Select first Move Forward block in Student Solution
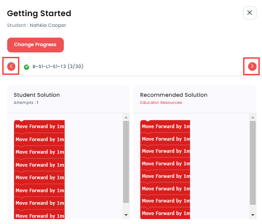Screen dimensions: 262x224 point(39,126)
